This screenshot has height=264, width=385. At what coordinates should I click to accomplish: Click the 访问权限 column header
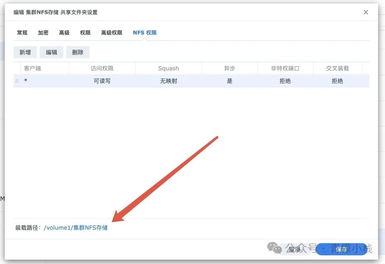coord(102,68)
